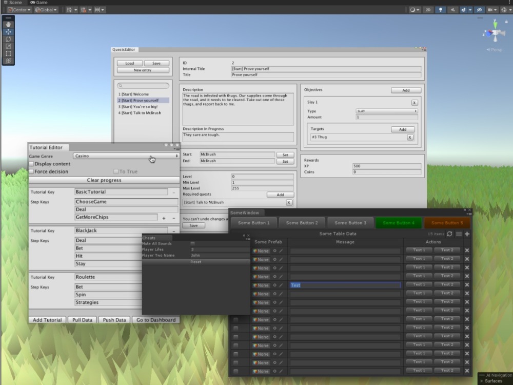
Task: Remove the BasicTutorial entry with minus
Action: click(x=174, y=192)
